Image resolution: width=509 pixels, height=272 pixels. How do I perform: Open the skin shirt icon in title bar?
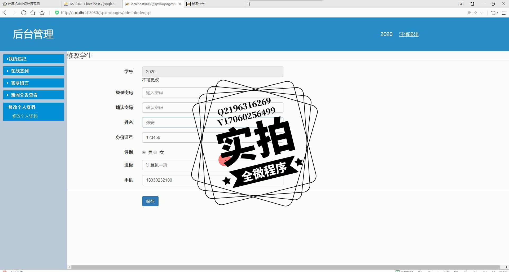[x=472, y=4]
